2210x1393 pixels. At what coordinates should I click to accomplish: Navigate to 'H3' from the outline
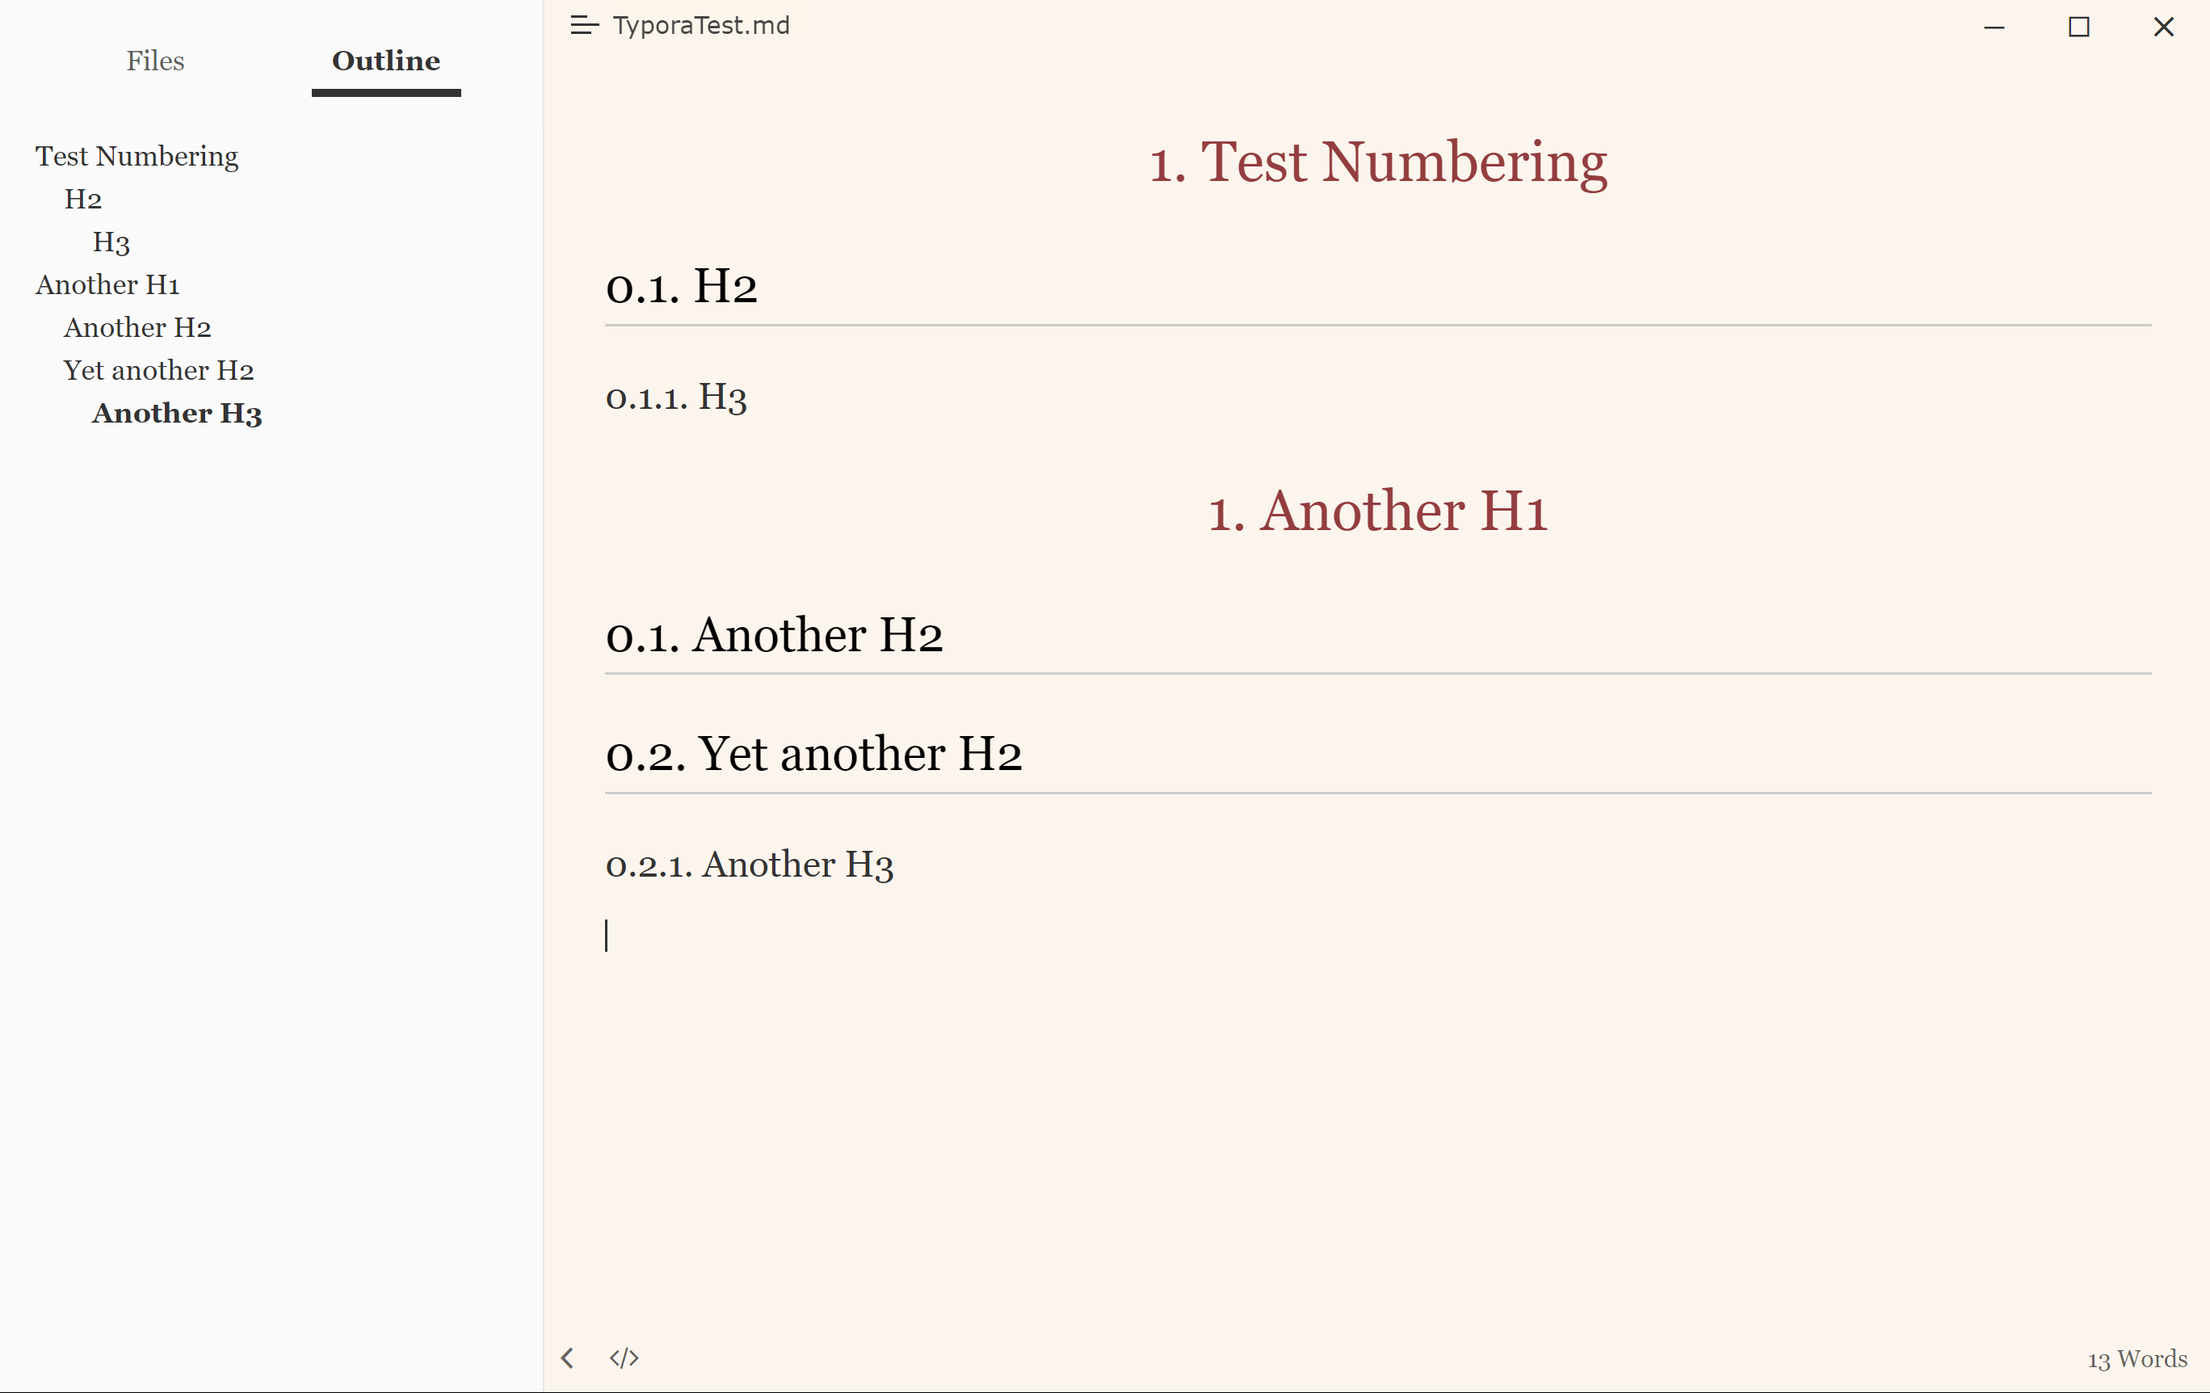(x=111, y=242)
